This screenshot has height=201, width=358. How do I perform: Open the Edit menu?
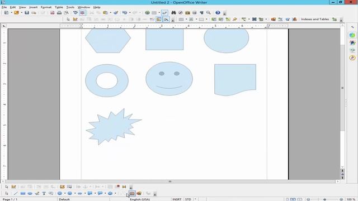click(x=13, y=7)
